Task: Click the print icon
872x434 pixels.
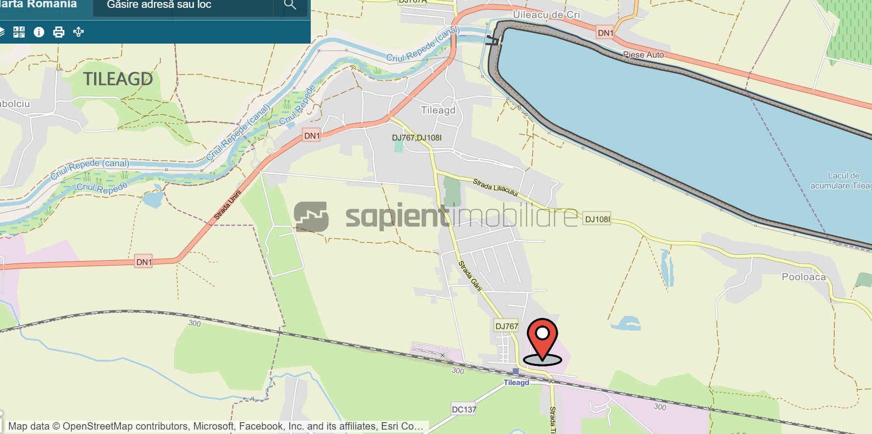Action: [x=59, y=32]
